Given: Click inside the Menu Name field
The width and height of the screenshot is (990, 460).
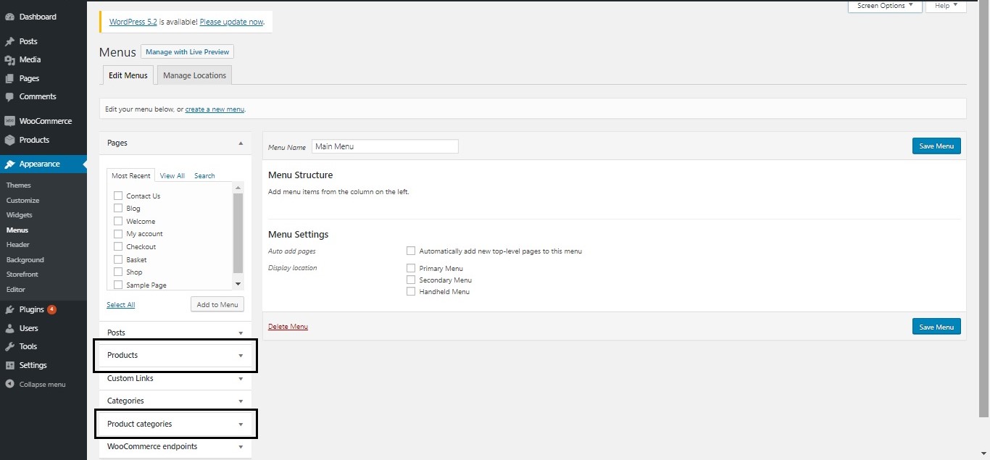Looking at the screenshot, I should pos(385,146).
